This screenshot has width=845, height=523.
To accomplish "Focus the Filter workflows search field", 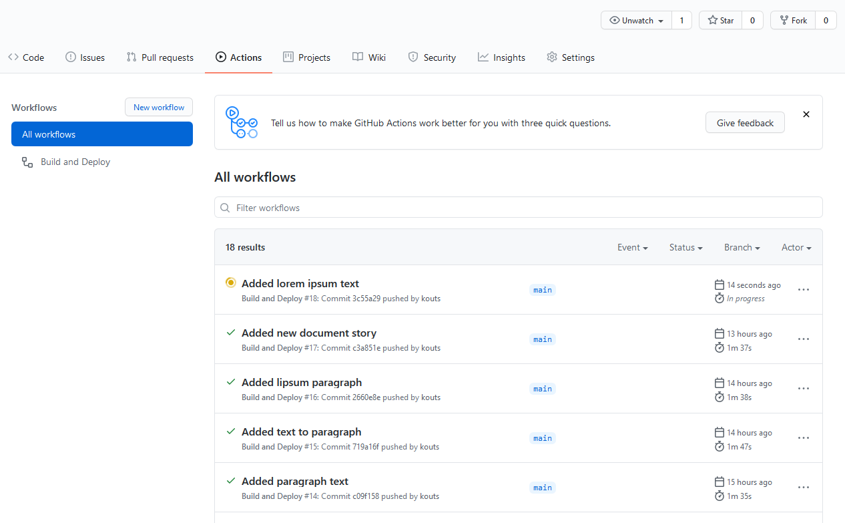I will click(x=519, y=208).
